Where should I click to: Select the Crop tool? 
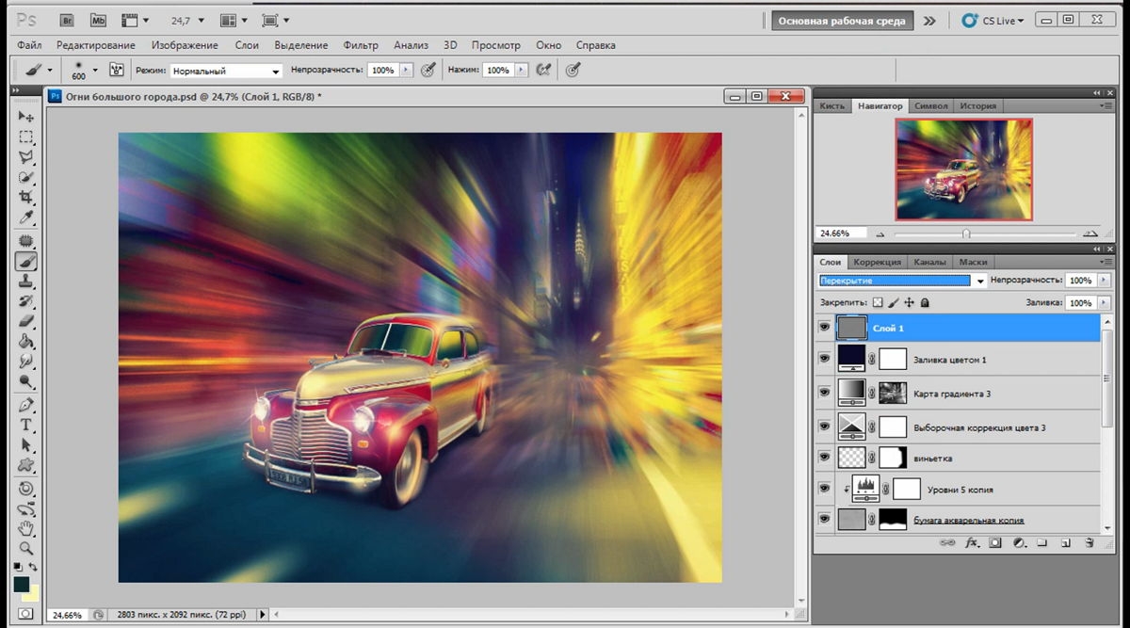[26, 197]
